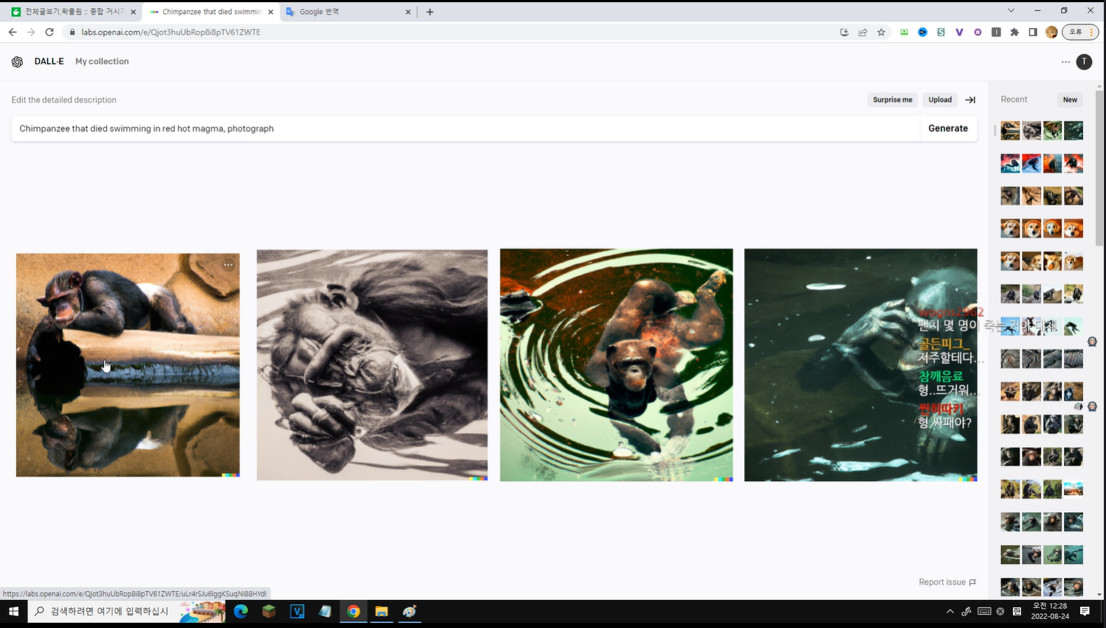Open the DALL·E home link
1106x628 pixels.
(x=49, y=61)
